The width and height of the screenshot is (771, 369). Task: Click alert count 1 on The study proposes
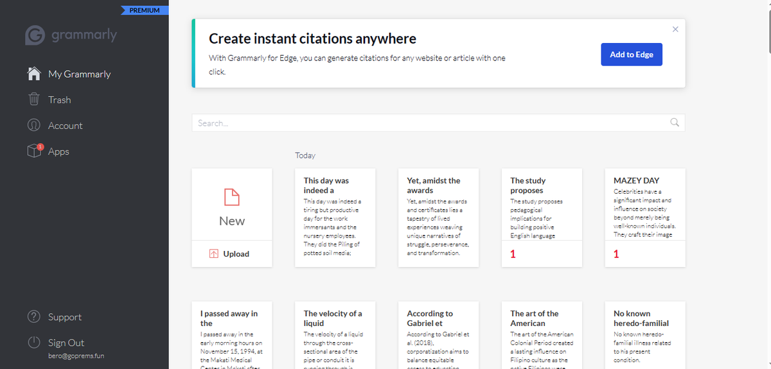(513, 254)
